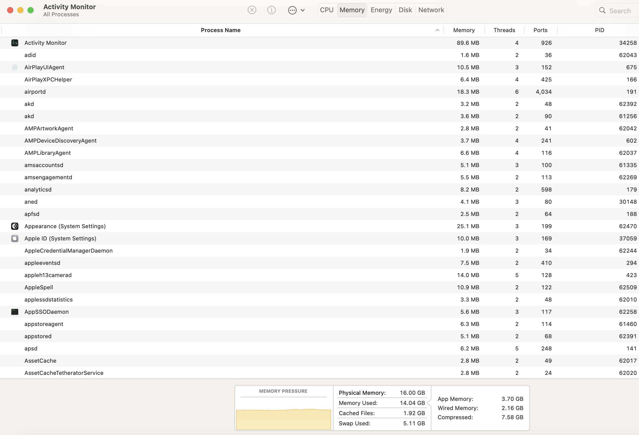Switch to the Energy tab

[x=381, y=10]
